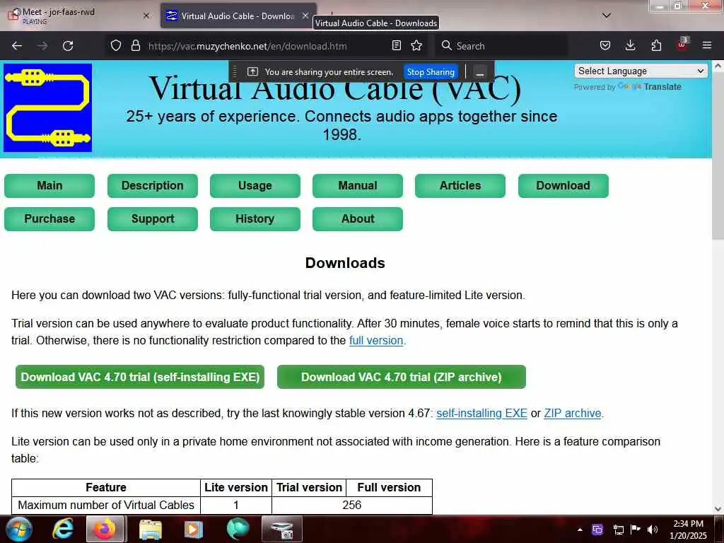Close the Meet jor-faas-rwd tab
The width and height of the screenshot is (724, 543).
click(146, 16)
